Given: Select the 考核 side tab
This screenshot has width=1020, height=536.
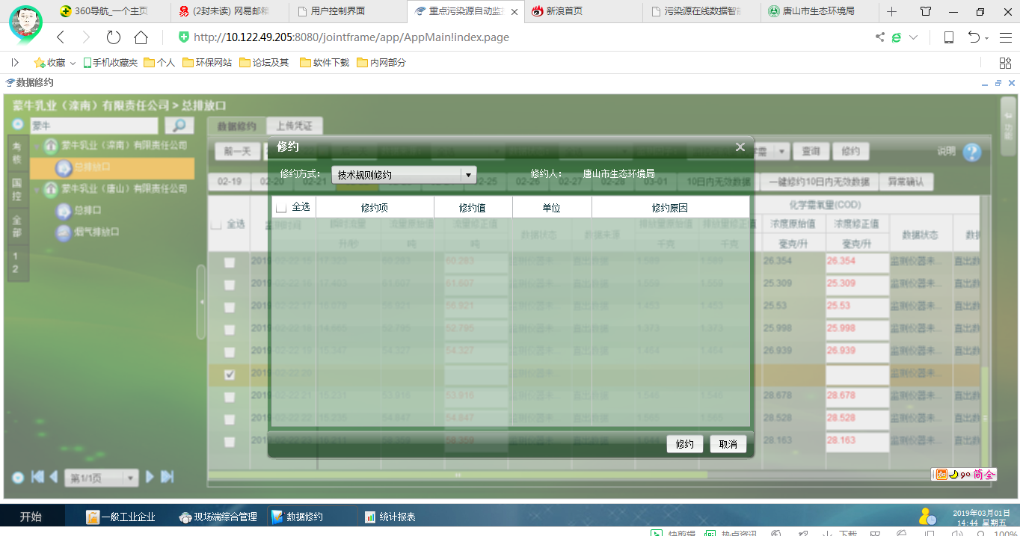Looking at the screenshot, I should click(x=16, y=154).
